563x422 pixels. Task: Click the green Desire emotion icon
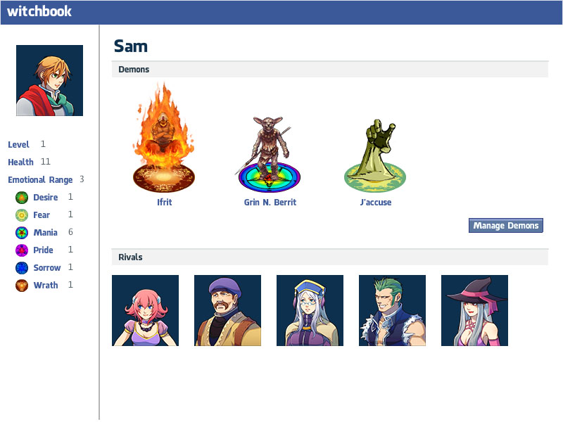tap(22, 198)
